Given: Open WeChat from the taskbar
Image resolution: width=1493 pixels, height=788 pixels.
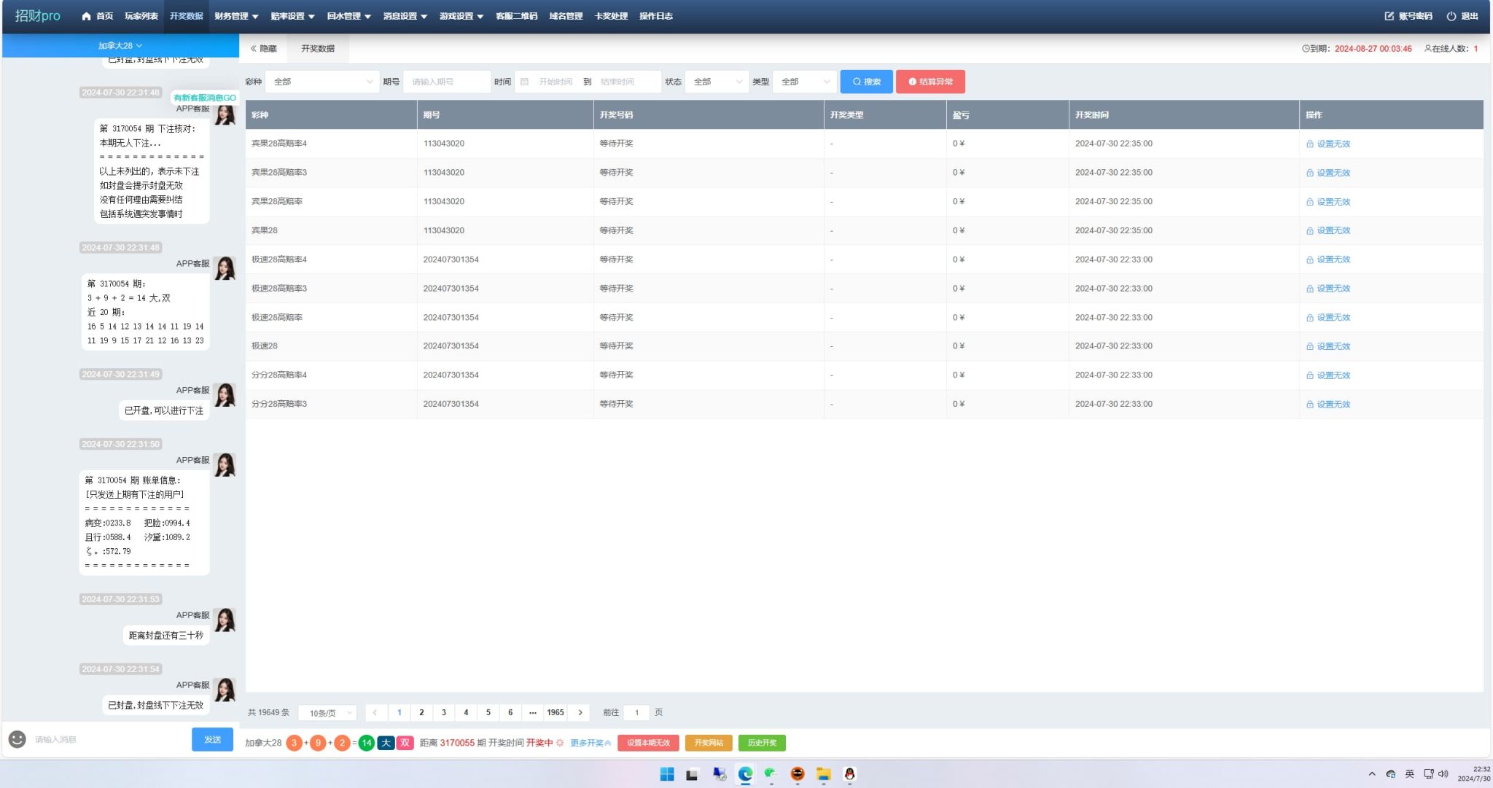Looking at the screenshot, I should [771, 774].
